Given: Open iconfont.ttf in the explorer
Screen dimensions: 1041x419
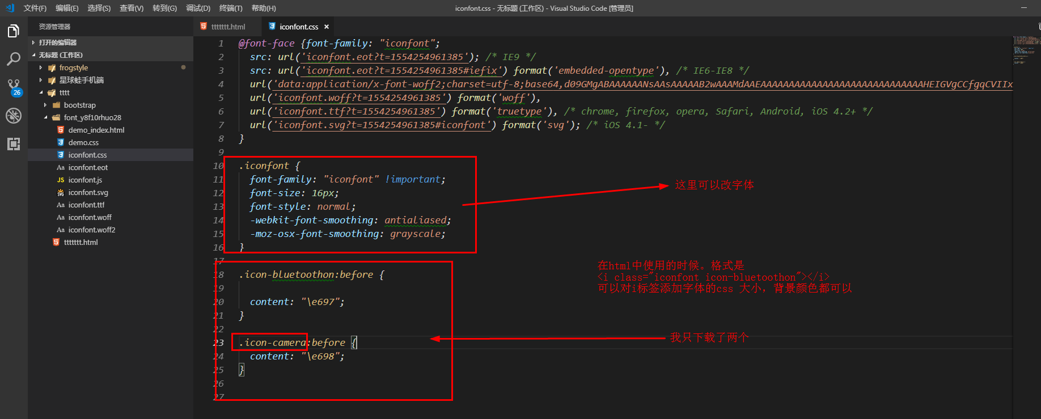Looking at the screenshot, I should (x=111, y=205).
